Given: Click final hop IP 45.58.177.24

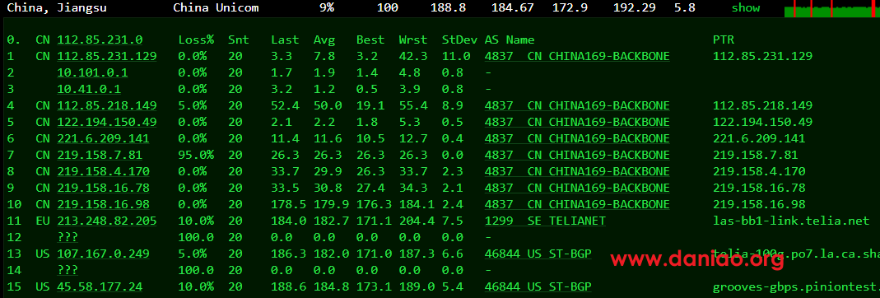Looking at the screenshot, I should coord(100,286).
